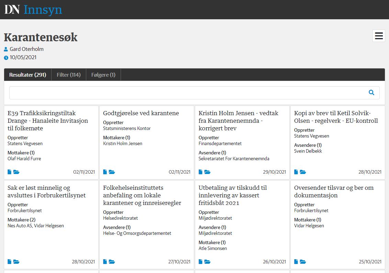Click document icon on Forbrukertilsynet minnelig card
This screenshot has width=389, height=273.
coord(10,262)
